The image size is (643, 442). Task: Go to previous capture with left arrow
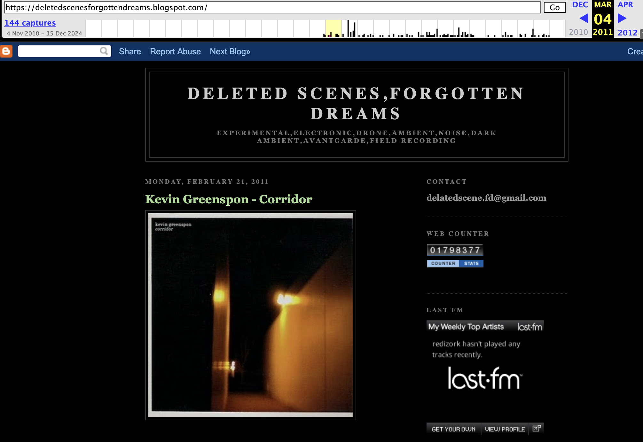tap(584, 19)
